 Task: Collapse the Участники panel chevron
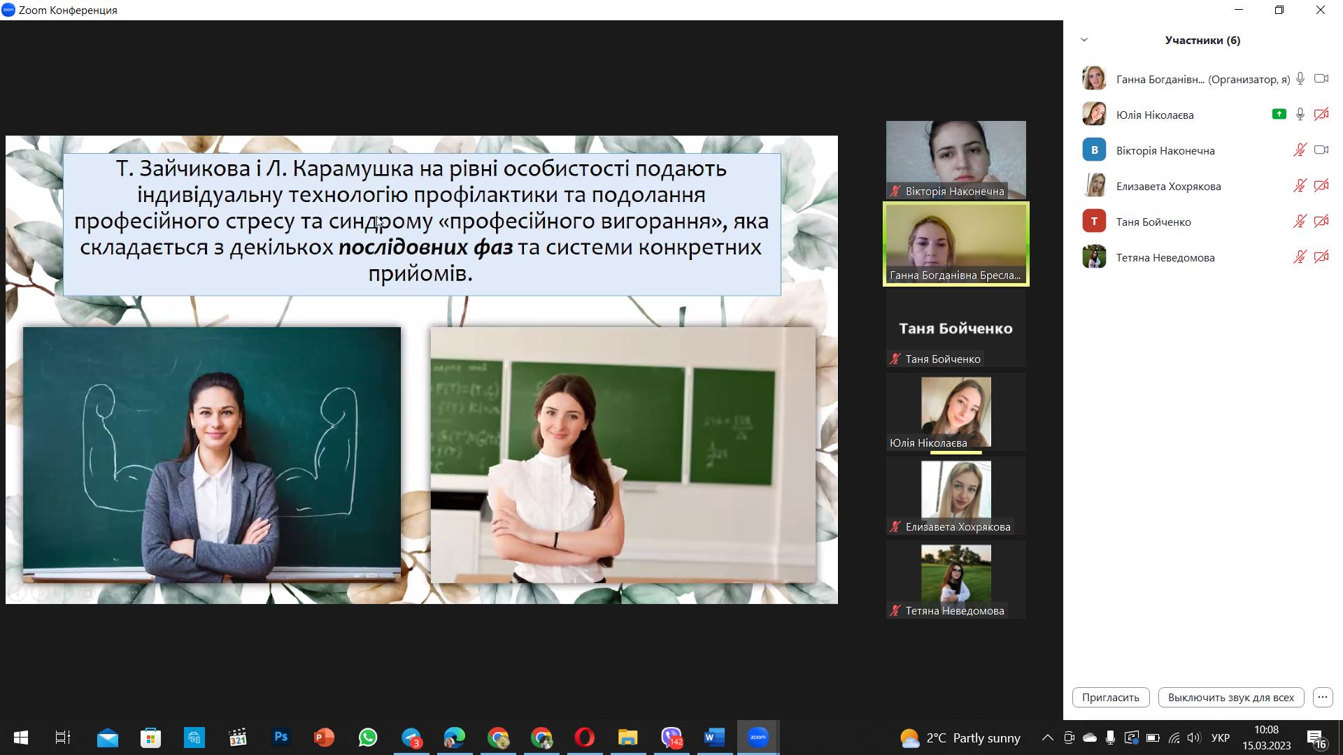point(1084,40)
